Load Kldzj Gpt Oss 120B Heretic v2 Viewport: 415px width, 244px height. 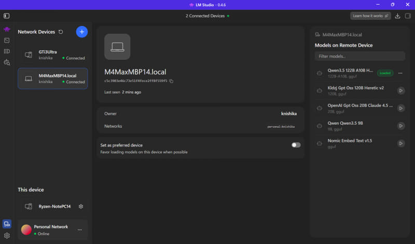401,91
